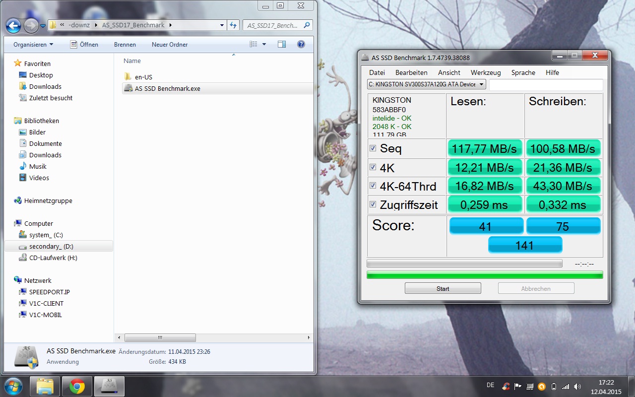This screenshot has height=397, width=635.
Task: Open Explorer help icon
Action: [x=301, y=44]
